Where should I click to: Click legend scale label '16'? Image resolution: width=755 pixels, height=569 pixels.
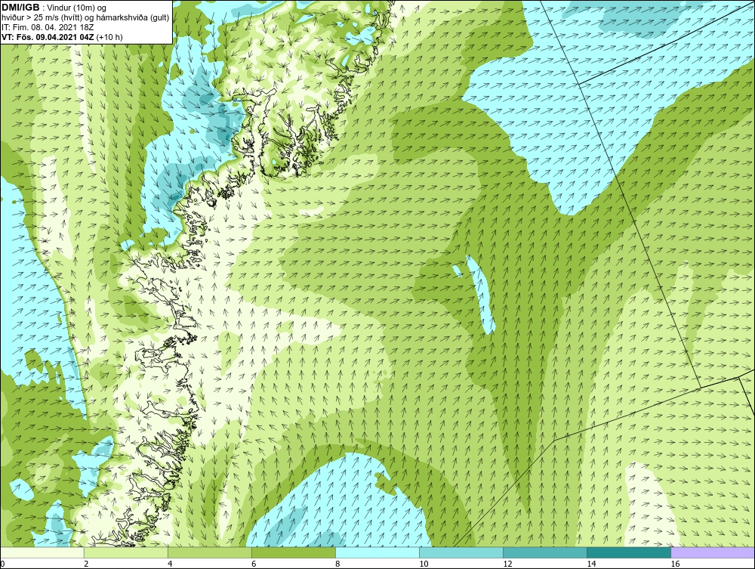(x=674, y=564)
